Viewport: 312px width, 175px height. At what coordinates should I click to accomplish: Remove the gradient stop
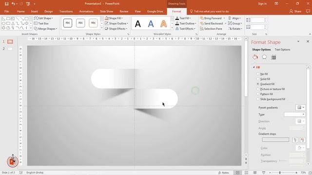click(302, 140)
